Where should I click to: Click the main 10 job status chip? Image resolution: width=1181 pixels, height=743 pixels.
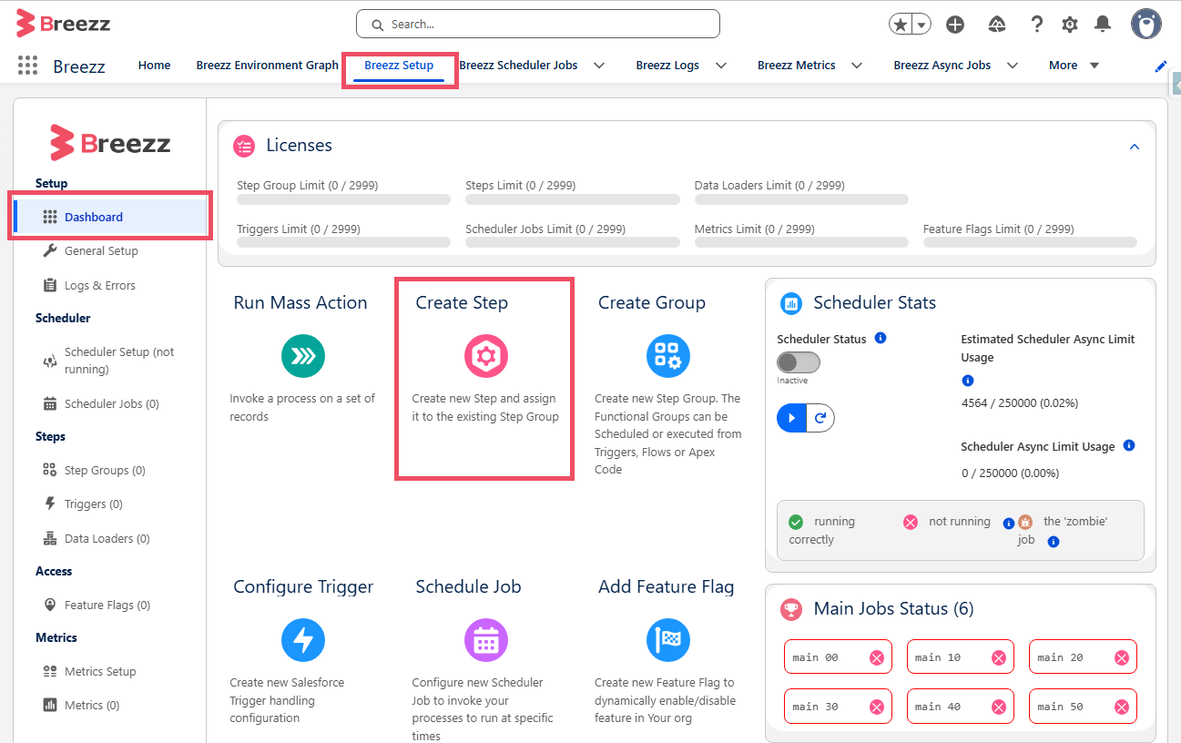(961, 657)
